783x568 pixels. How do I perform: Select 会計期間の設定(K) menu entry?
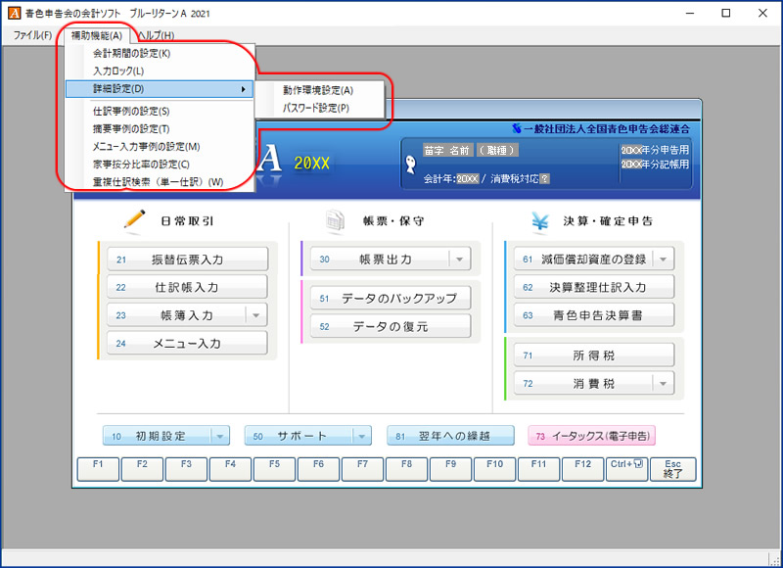[131, 54]
